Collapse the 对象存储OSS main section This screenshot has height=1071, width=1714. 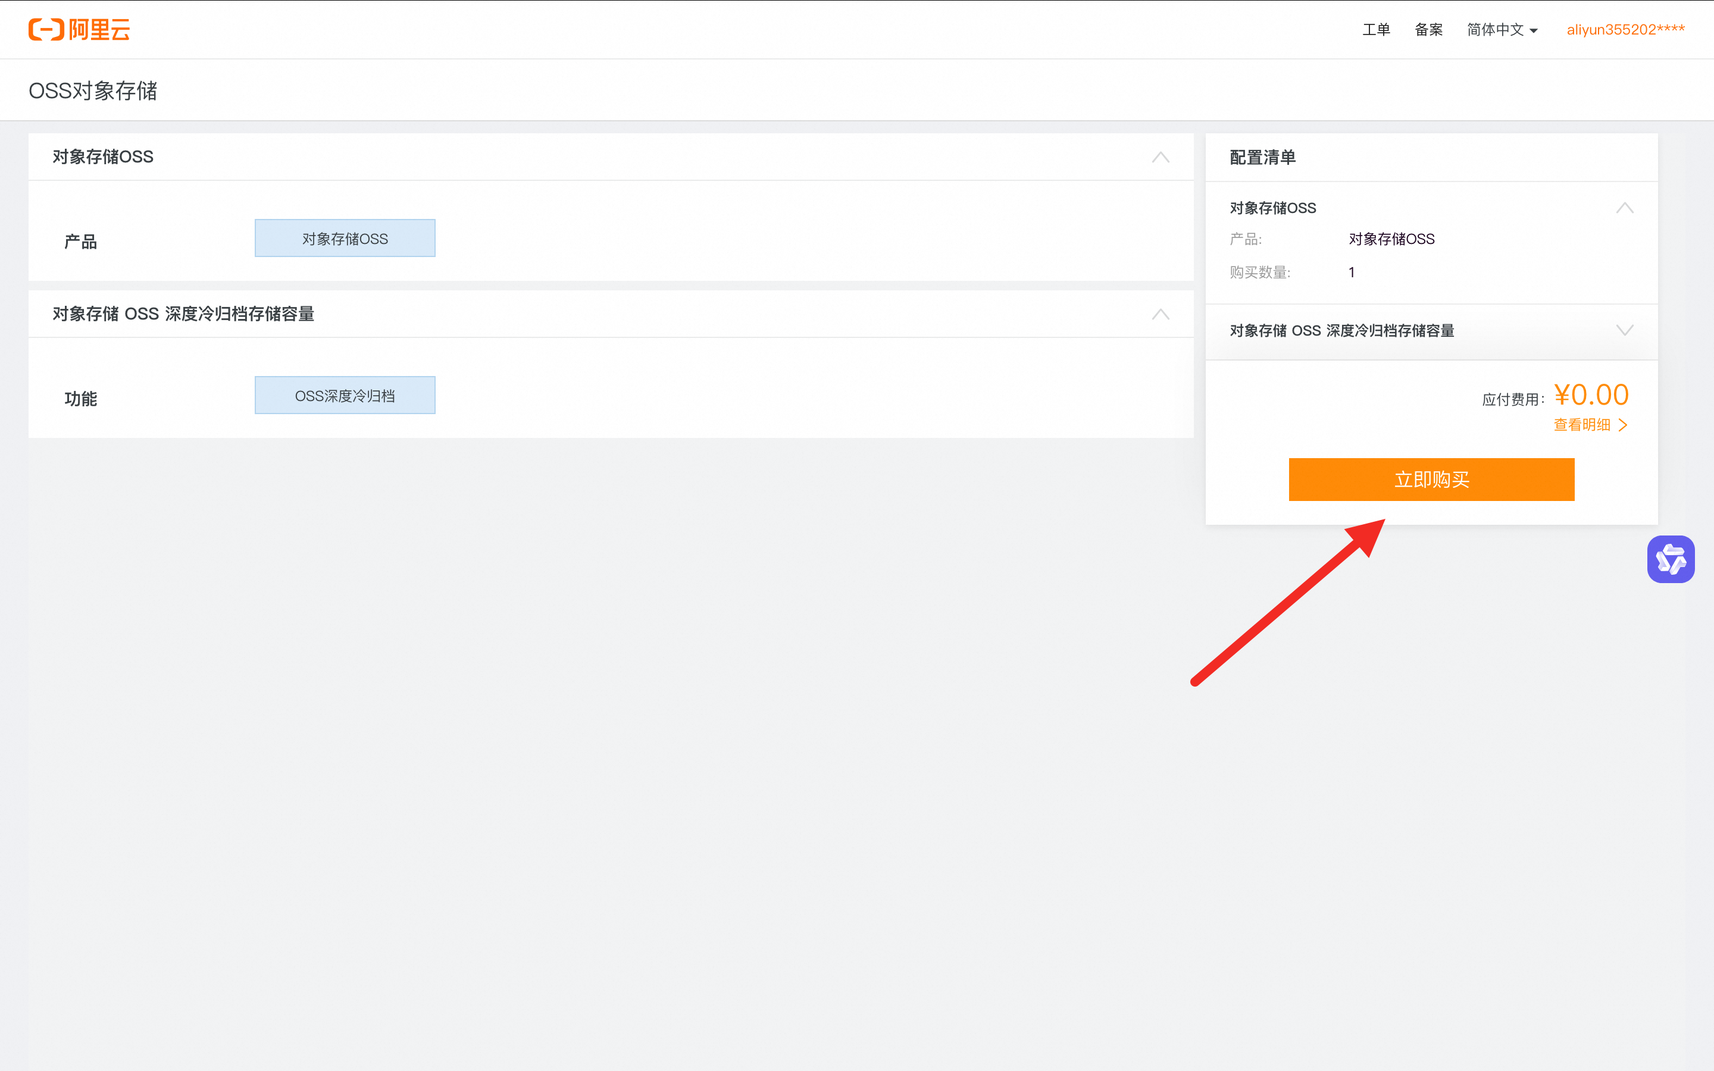click(1160, 157)
